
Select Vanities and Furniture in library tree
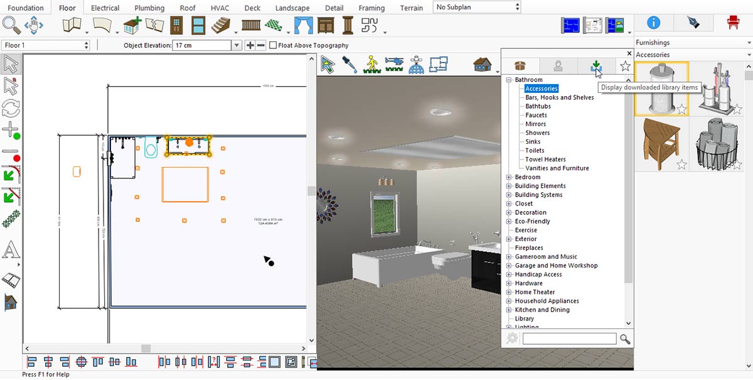557,168
